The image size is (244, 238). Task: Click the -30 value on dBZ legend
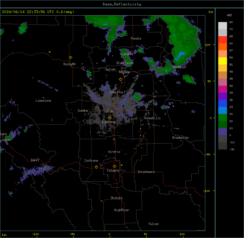click(x=232, y=149)
